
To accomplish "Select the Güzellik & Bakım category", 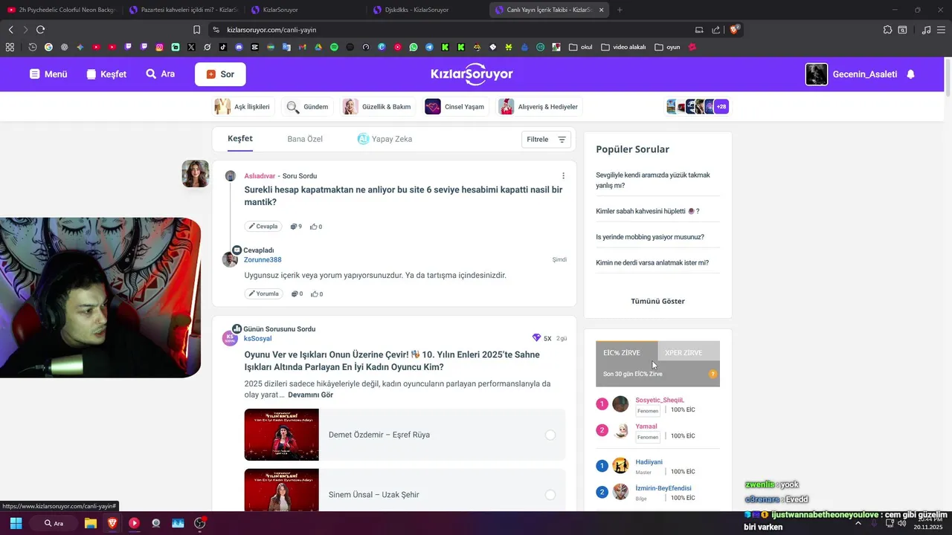I will (376, 107).
